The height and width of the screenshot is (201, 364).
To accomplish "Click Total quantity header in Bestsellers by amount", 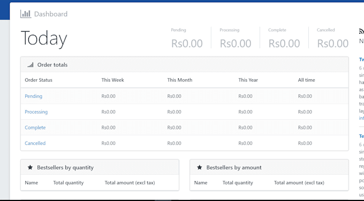I will pos(238,183).
